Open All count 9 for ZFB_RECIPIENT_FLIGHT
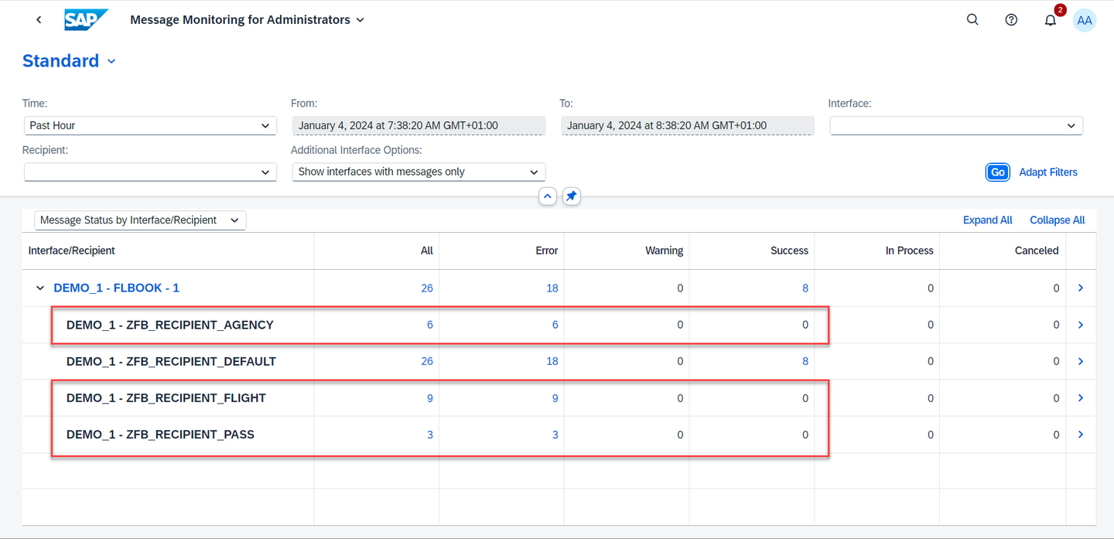1114x539 pixels. (429, 398)
